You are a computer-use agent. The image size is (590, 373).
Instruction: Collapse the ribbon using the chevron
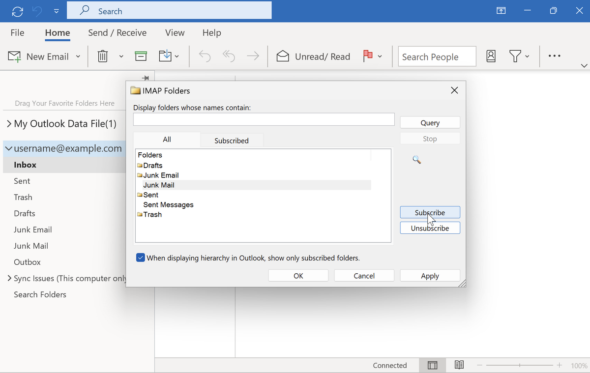[x=584, y=65]
